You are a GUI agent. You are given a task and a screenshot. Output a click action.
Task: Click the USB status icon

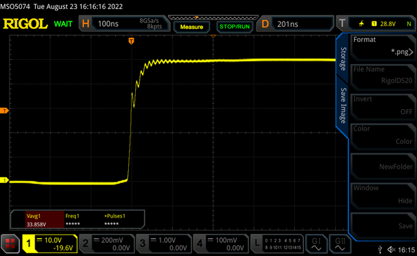point(380,250)
